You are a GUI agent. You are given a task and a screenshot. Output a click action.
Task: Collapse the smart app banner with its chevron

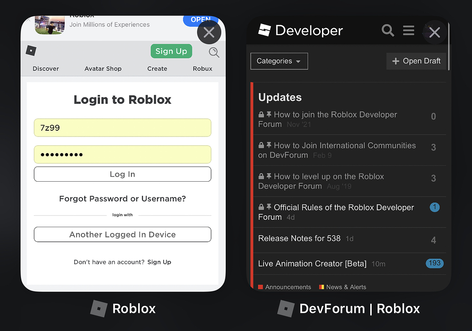point(28,19)
